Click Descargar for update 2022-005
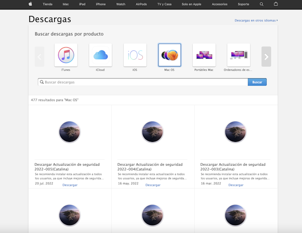 [70, 185]
